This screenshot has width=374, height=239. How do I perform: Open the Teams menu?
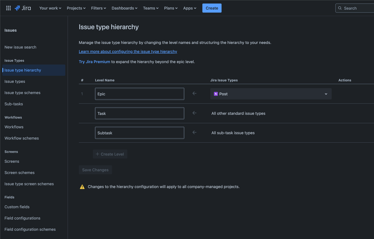(151, 8)
